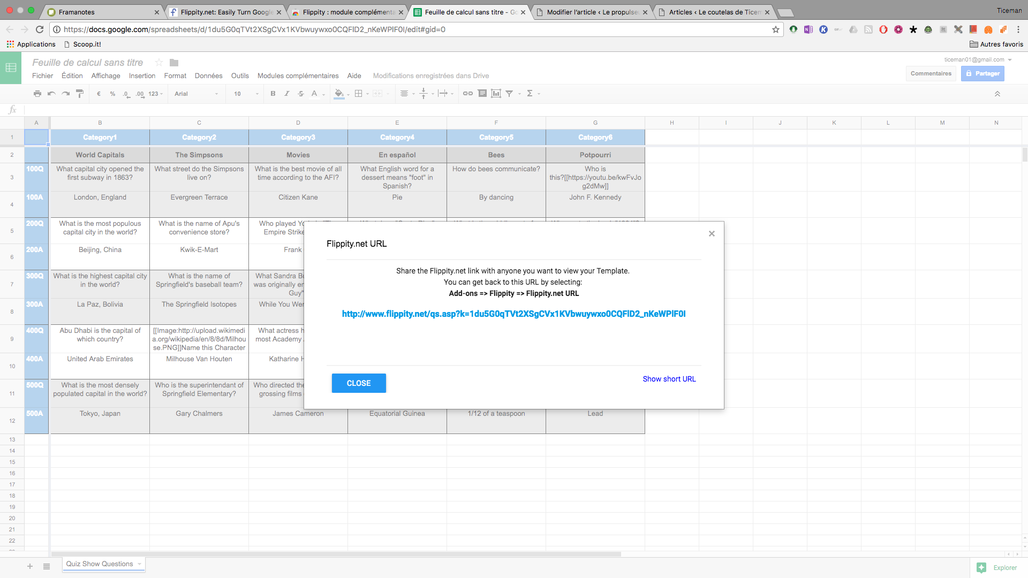1028x578 pixels.
Task: Click the print icon in toolbar
Action: 37,94
